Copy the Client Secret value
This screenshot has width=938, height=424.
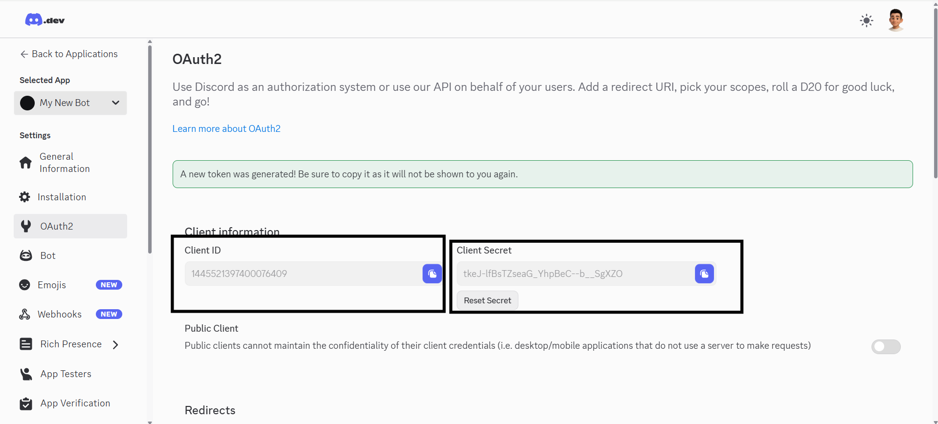[704, 274]
